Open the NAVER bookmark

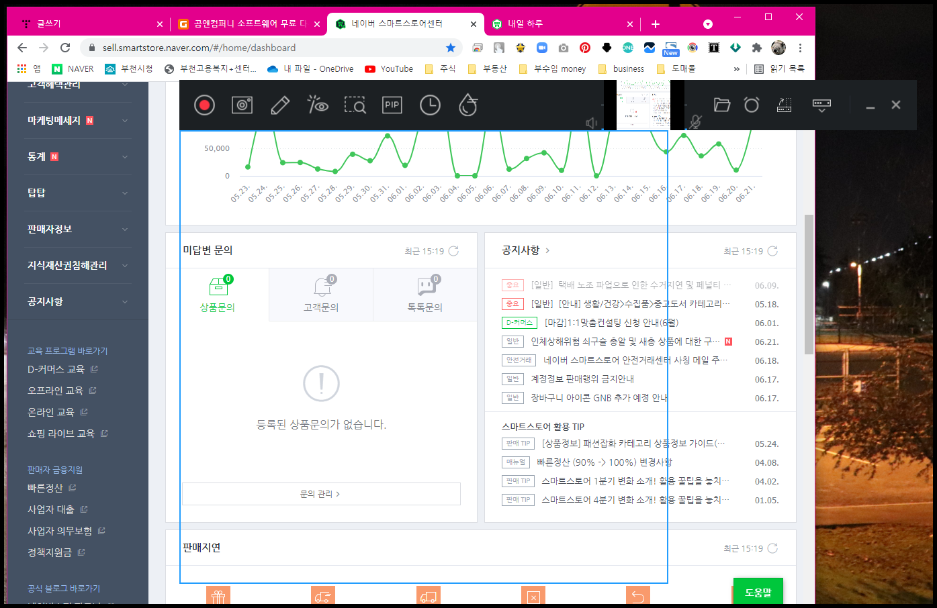pyautogui.click(x=73, y=68)
